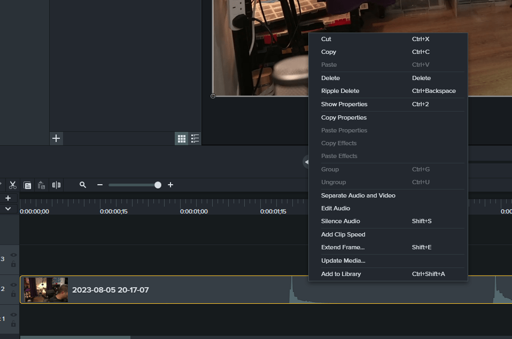Choose Copy Properties menu entry
The height and width of the screenshot is (339, 512).
coord(388,117)
